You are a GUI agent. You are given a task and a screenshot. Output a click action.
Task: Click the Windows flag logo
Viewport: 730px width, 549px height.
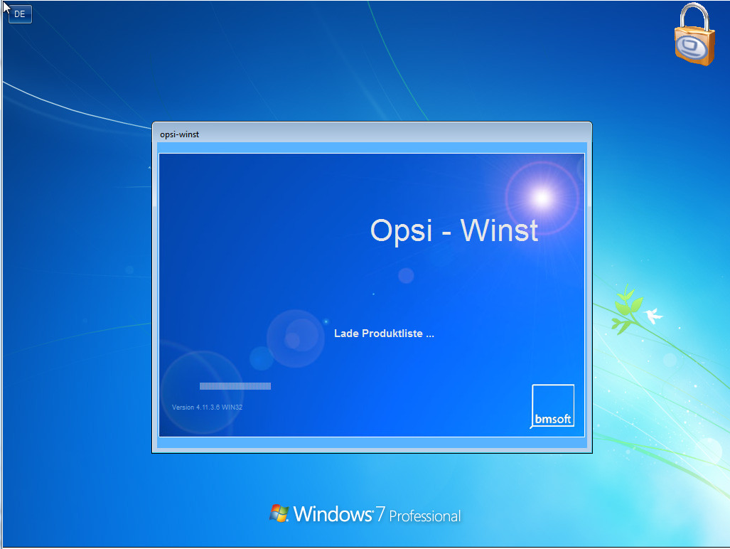coord(279,513)
